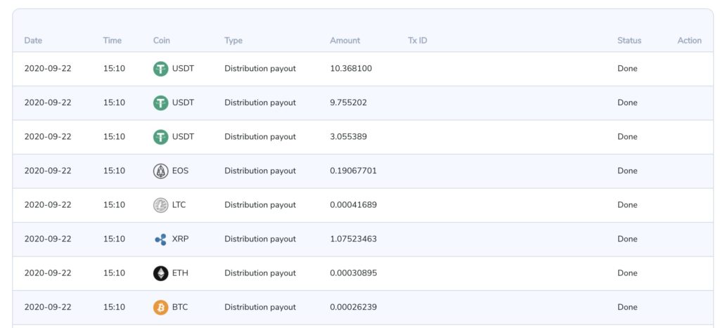Image resolution: width=720 pixels, height=328 pixels.
Task: Click the XRP Ripple icon
Action: pos(161,239)
